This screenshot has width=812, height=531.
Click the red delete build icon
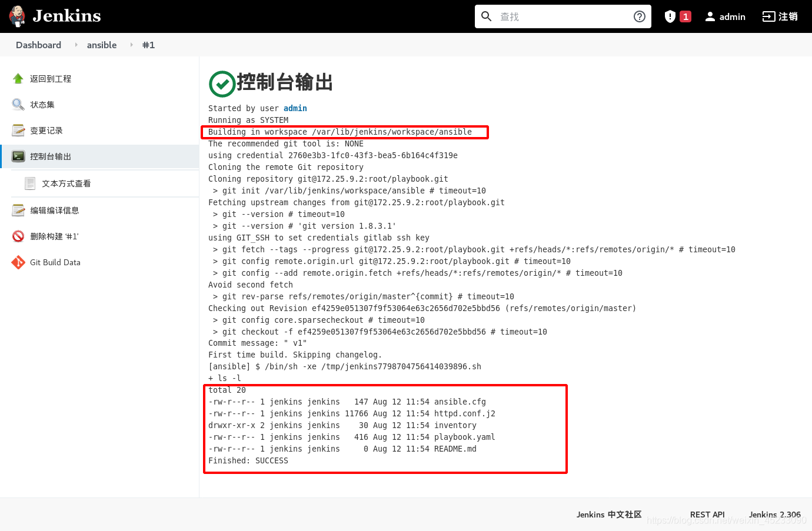[18, 236]
